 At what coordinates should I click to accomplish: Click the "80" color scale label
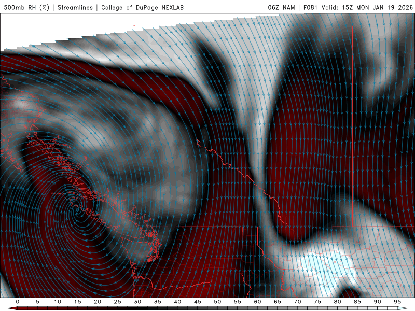pos(338,302)
